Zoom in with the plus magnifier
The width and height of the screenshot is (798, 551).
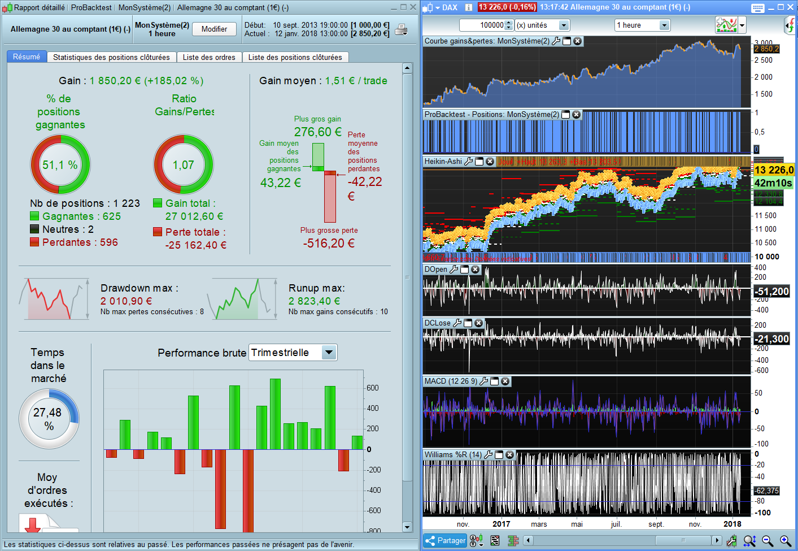786,541
